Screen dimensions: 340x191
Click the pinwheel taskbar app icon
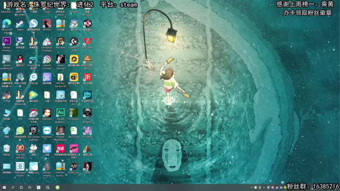(x=39, y=188)
